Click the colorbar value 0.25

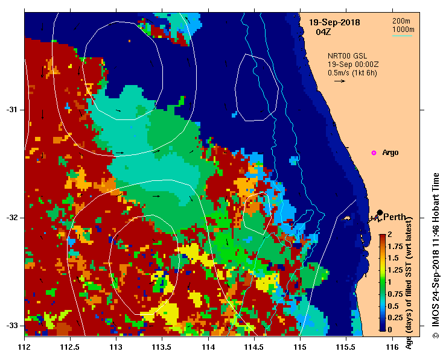(395, 317)
